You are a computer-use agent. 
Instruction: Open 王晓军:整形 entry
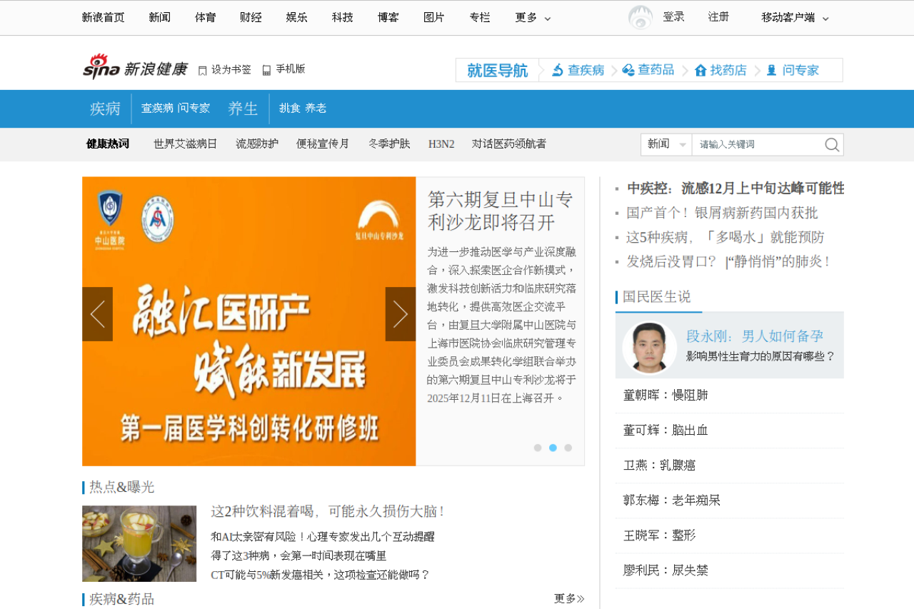coord(659,535)
